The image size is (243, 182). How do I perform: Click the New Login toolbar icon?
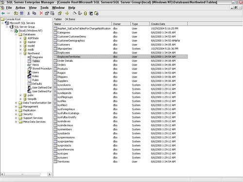[91, 14]
